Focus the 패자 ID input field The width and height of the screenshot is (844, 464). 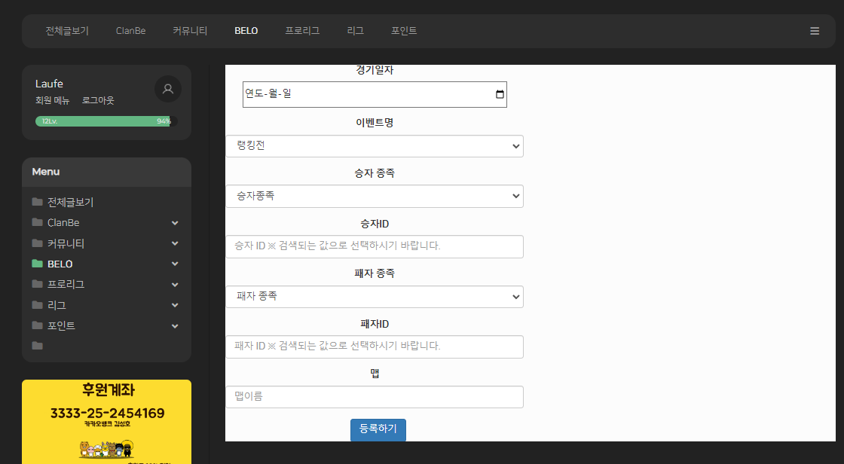pyautogui.click(x=374, y=346)
